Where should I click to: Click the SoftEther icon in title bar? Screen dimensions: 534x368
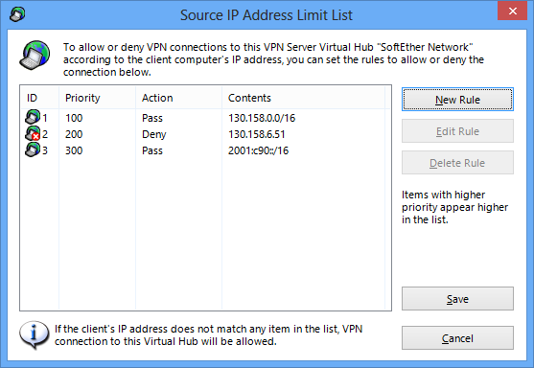tap(17, 14)
